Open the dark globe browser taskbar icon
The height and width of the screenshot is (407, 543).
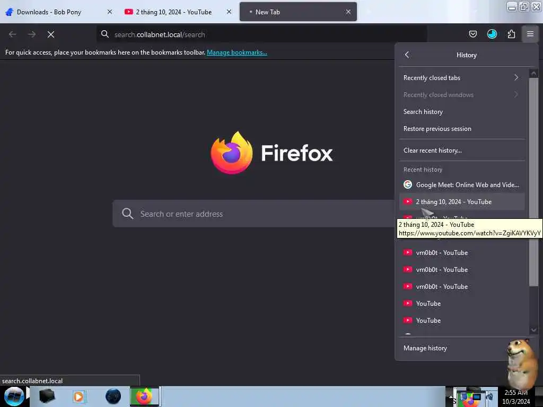113,396
